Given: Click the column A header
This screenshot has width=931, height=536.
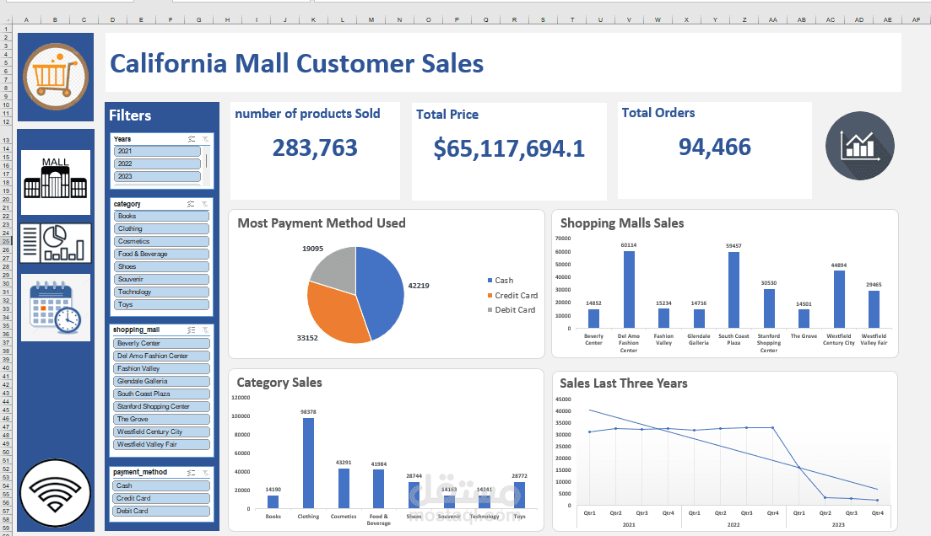Looking at the screenshot, I should [25, 19].
